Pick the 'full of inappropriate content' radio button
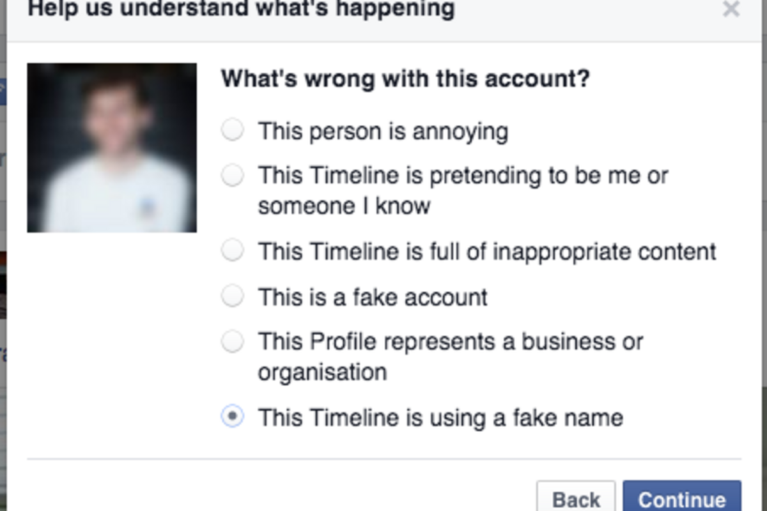The height and width of the screenshot is (511, 767). click(x=232, y=250)
